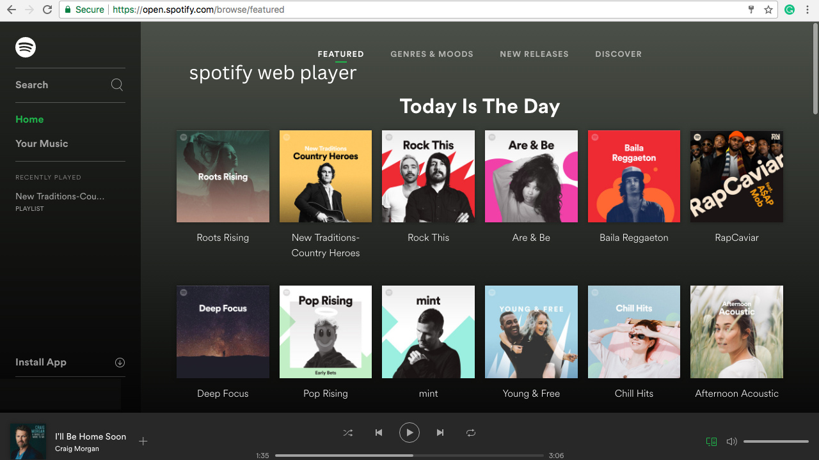
Task: Mute the volume speaker icon
Action: [731, 441]
